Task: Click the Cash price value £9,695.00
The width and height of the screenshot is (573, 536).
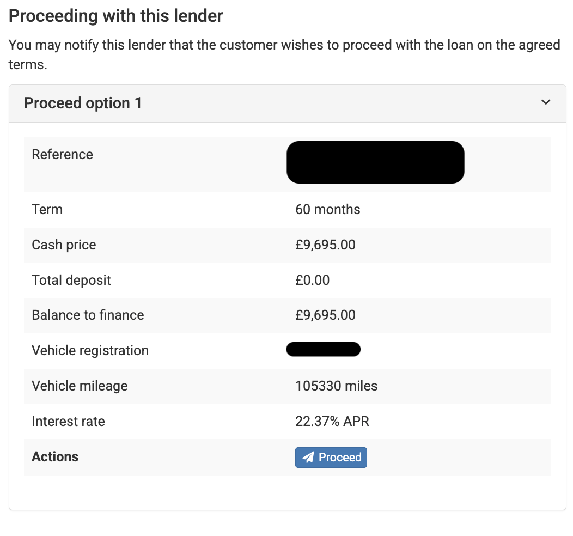Action: click(325, 245)
